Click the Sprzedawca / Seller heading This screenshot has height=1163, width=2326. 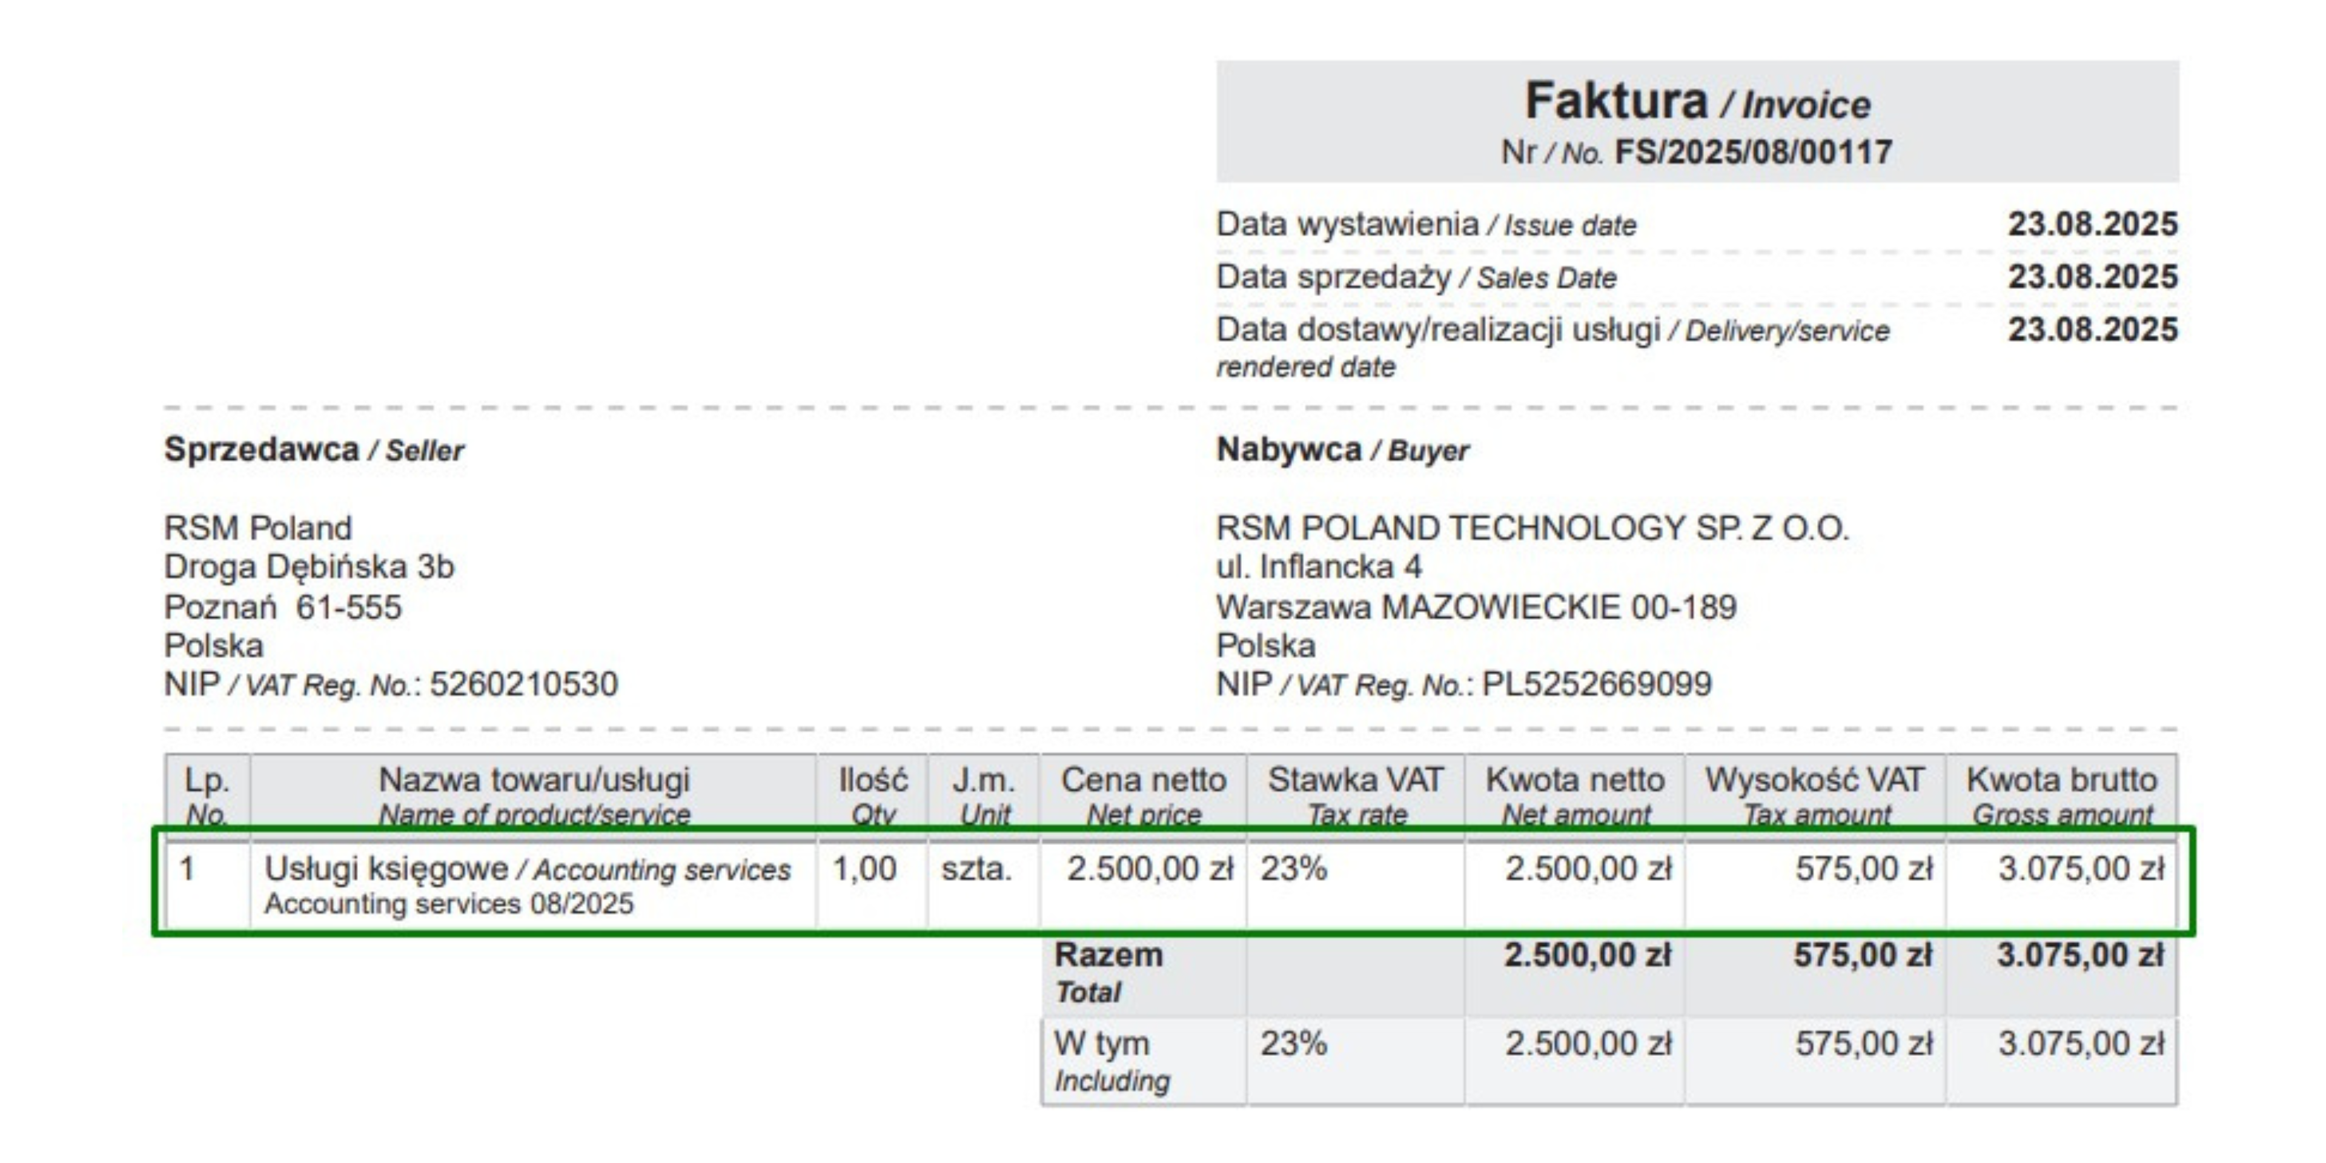[313, 449]
